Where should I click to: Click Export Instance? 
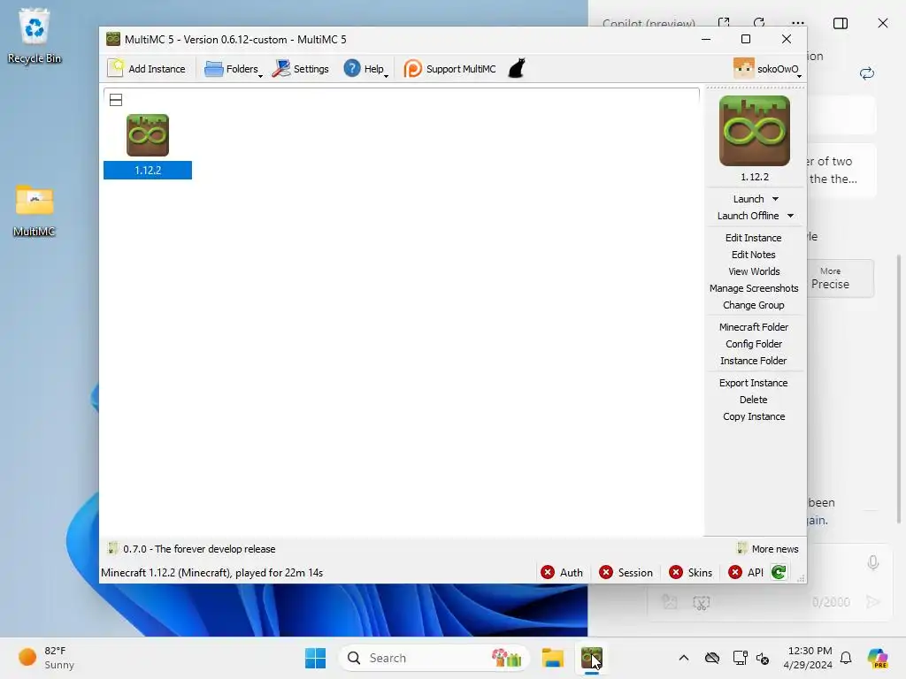point(754,383)
